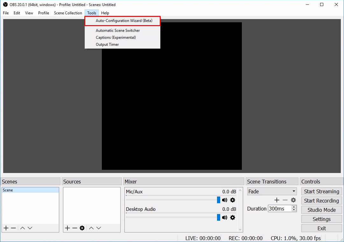Open source properties with the Sources gear icon
The width and height of the screenshot is (344, 242).
click(82, 228)
